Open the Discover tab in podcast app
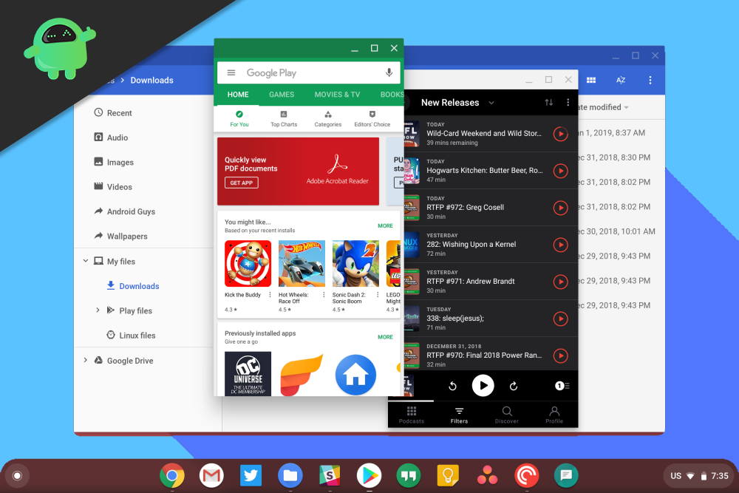Viewport: 739px width, 493px height. pyautogui.click(x=507, y=415)
